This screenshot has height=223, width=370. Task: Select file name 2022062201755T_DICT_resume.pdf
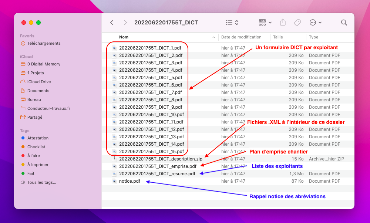[x=157, y=174]
